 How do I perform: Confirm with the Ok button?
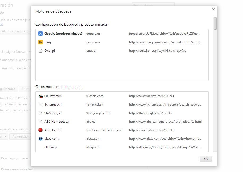(x=206, y=159)
